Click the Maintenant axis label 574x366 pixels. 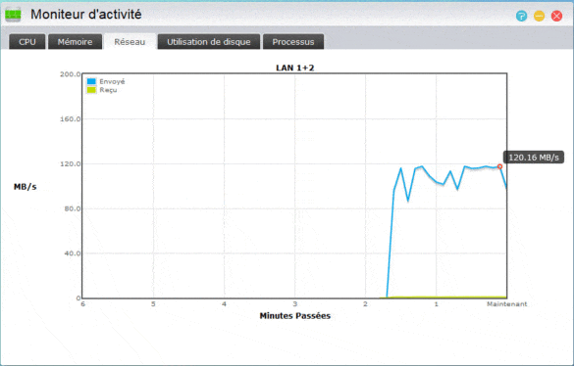[506, 304]
